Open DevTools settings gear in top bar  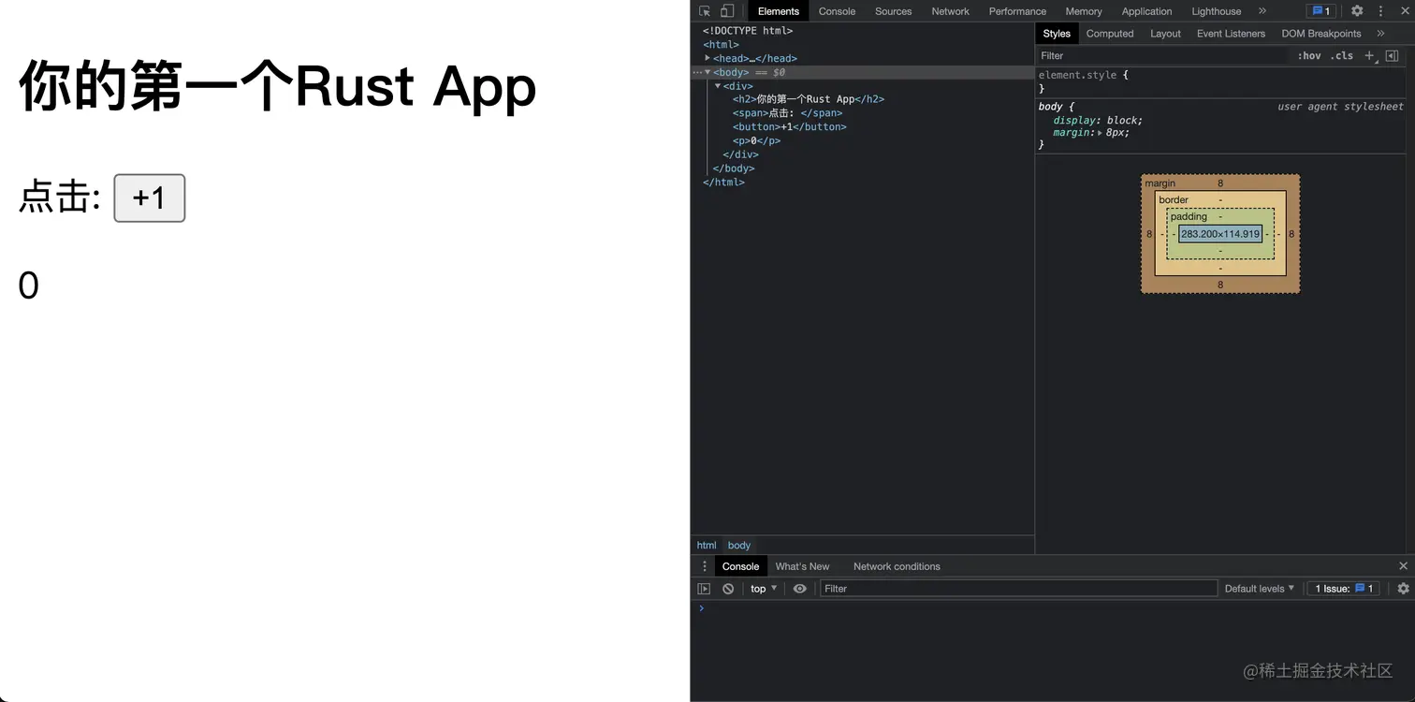(1357, 11)
